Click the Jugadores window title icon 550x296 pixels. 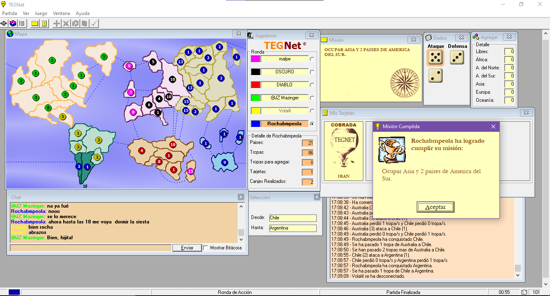(x=251, y=36)
